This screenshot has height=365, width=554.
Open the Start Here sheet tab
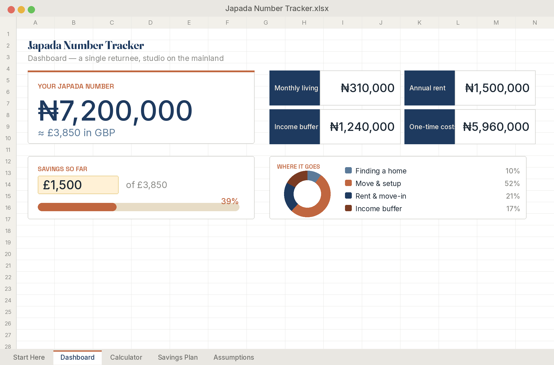[29, 357]
